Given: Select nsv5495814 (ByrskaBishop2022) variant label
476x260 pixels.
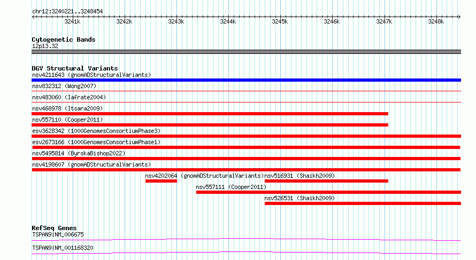Looking at the screenshot, I should (x=79, y=153).
